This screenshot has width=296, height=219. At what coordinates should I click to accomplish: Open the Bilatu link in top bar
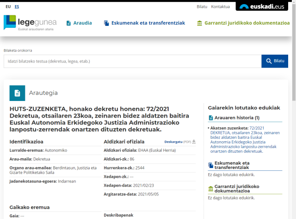tap(202, 6)
